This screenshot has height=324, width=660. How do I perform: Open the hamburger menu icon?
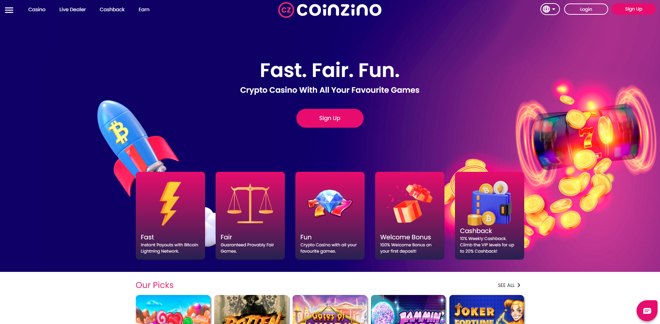(x=9, y=10)
